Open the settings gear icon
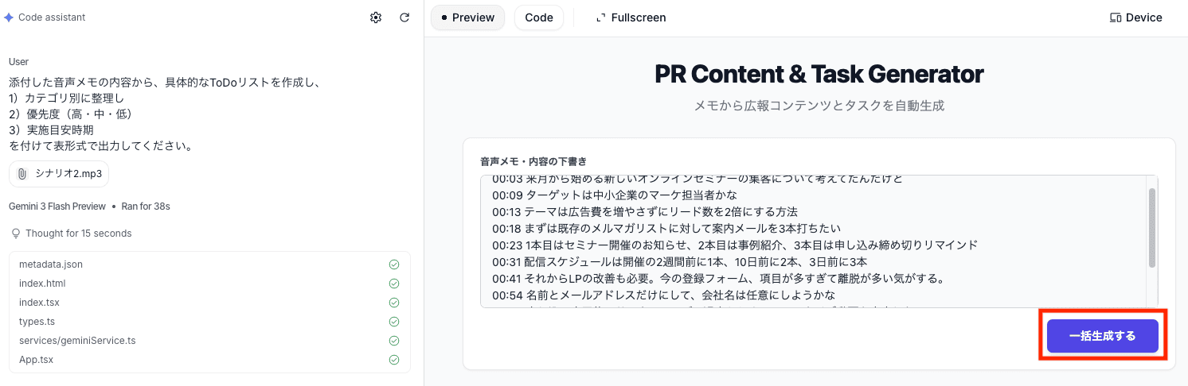The width and height of the screenshot is (1188, 386). point(376,17)
